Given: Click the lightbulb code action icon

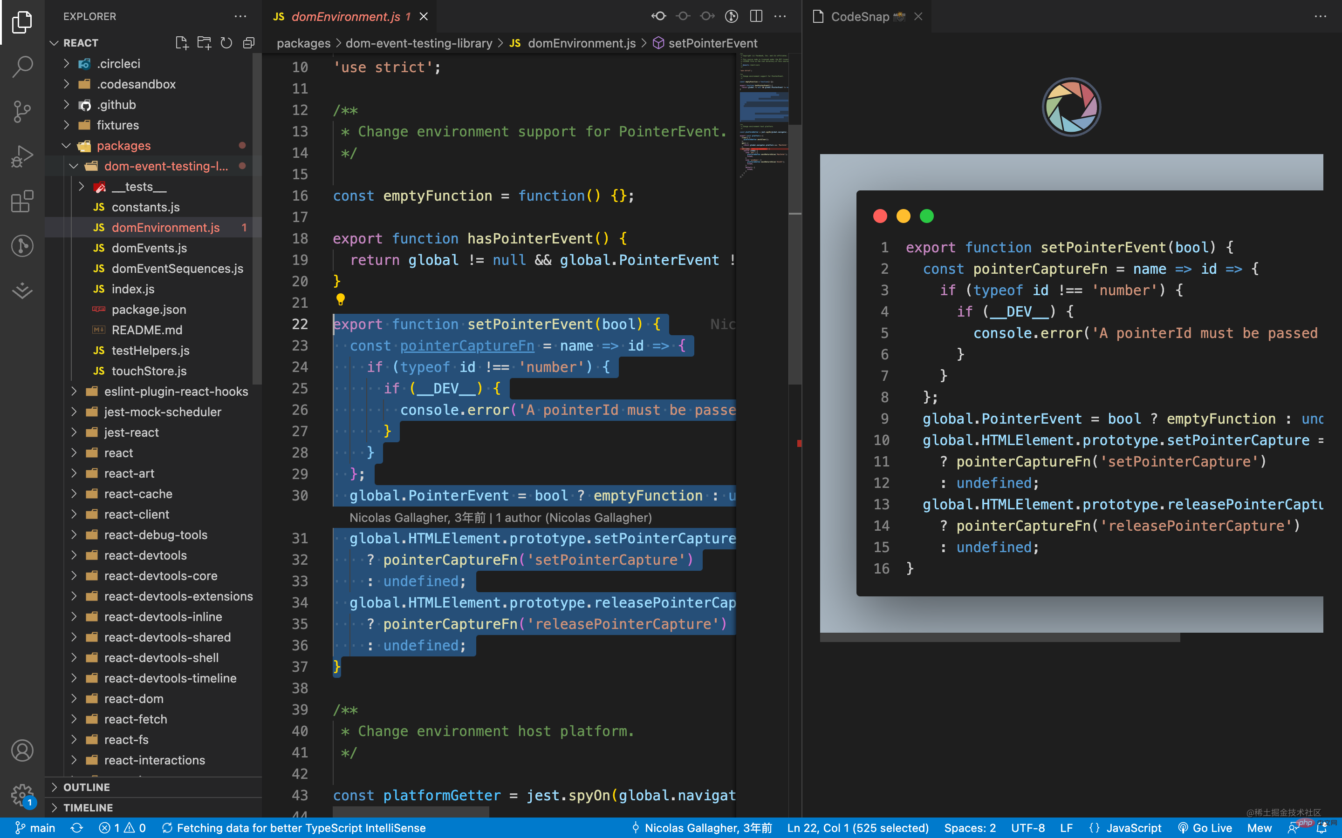Looking at the screenshot, I should tap(341, 300).
